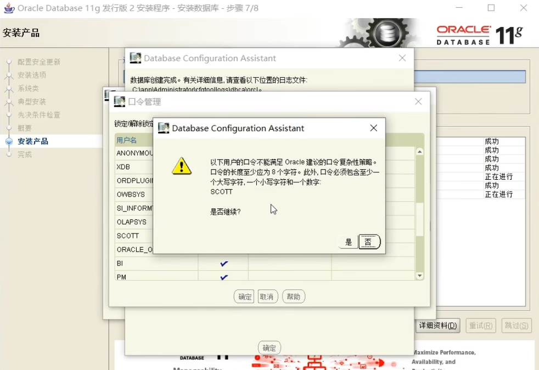Select the ANONYMOUS user row
The height and width of the screenshot is (370, 539).
tap(134, 153)
